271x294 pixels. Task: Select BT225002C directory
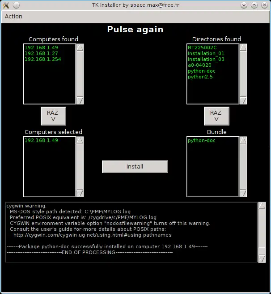point(202,48)
